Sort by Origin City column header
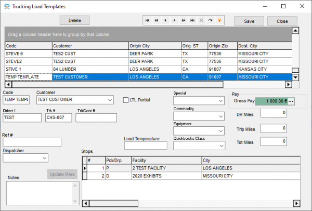Viewport: 312px width, 211px height. [154, 46]
